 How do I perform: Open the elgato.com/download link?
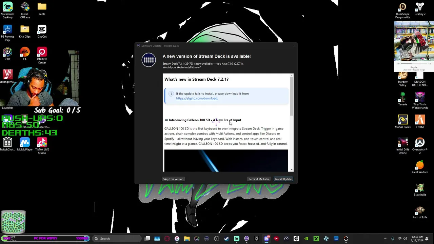pyautogui.click(x=197, y=98)
